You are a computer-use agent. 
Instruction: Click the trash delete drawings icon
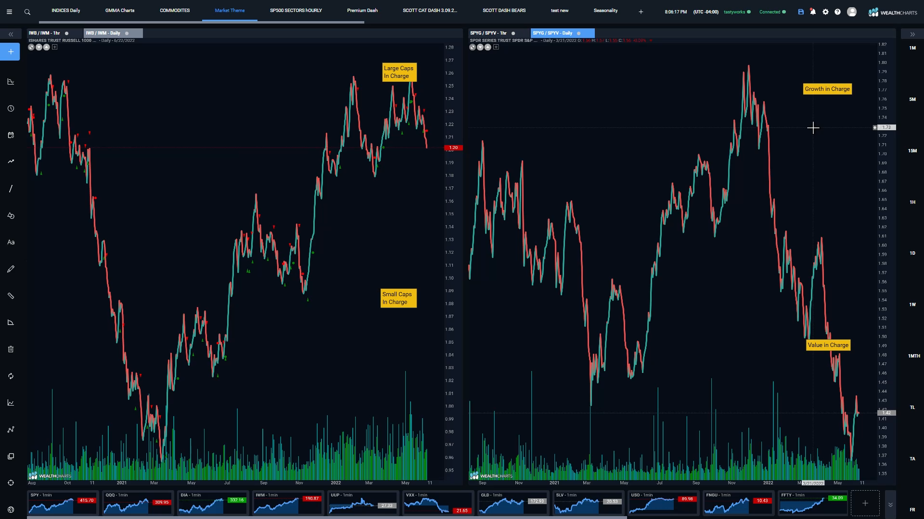tap(11, 349)
